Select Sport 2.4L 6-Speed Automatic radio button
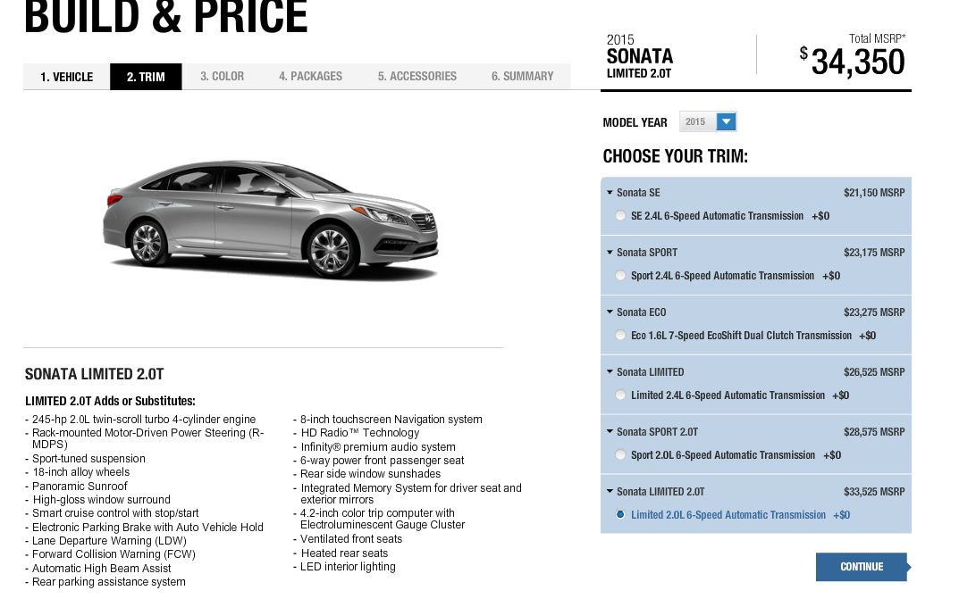This screenshot has width=959, height=599. pyautogui.click(x=620, y=275)
